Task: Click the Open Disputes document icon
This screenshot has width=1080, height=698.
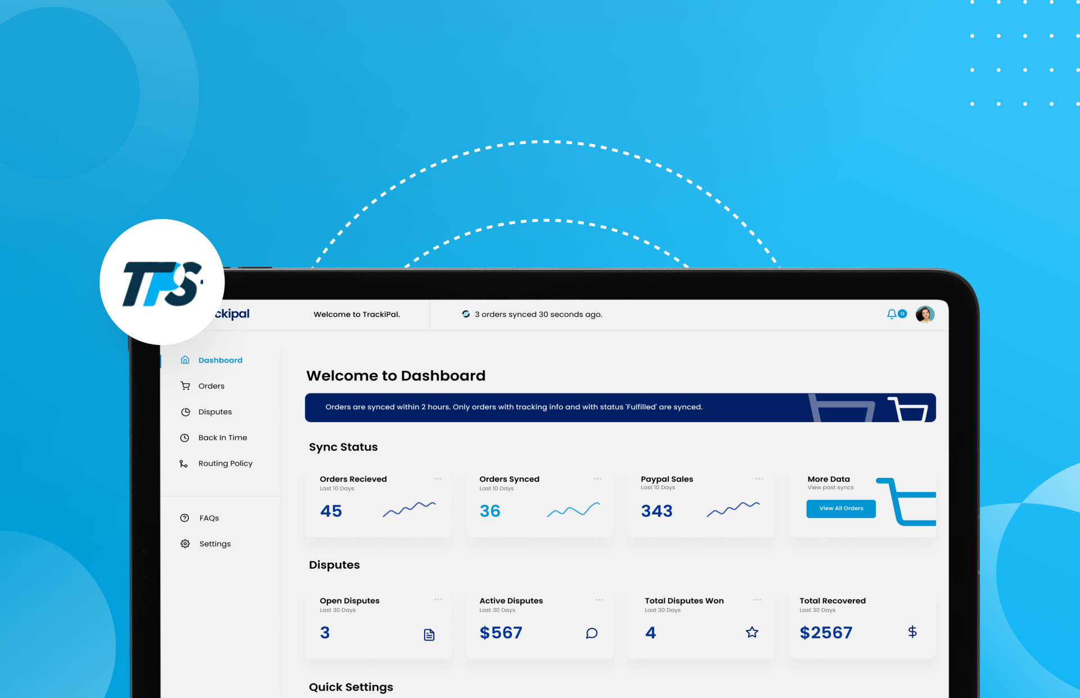Action: [429, 635]
